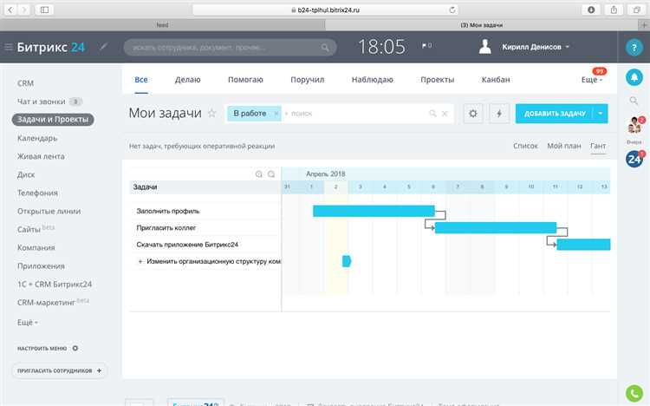The height and width of the screenshot is (406, 650).
Task: Switch to Мой план view
Action: point(564,146)
